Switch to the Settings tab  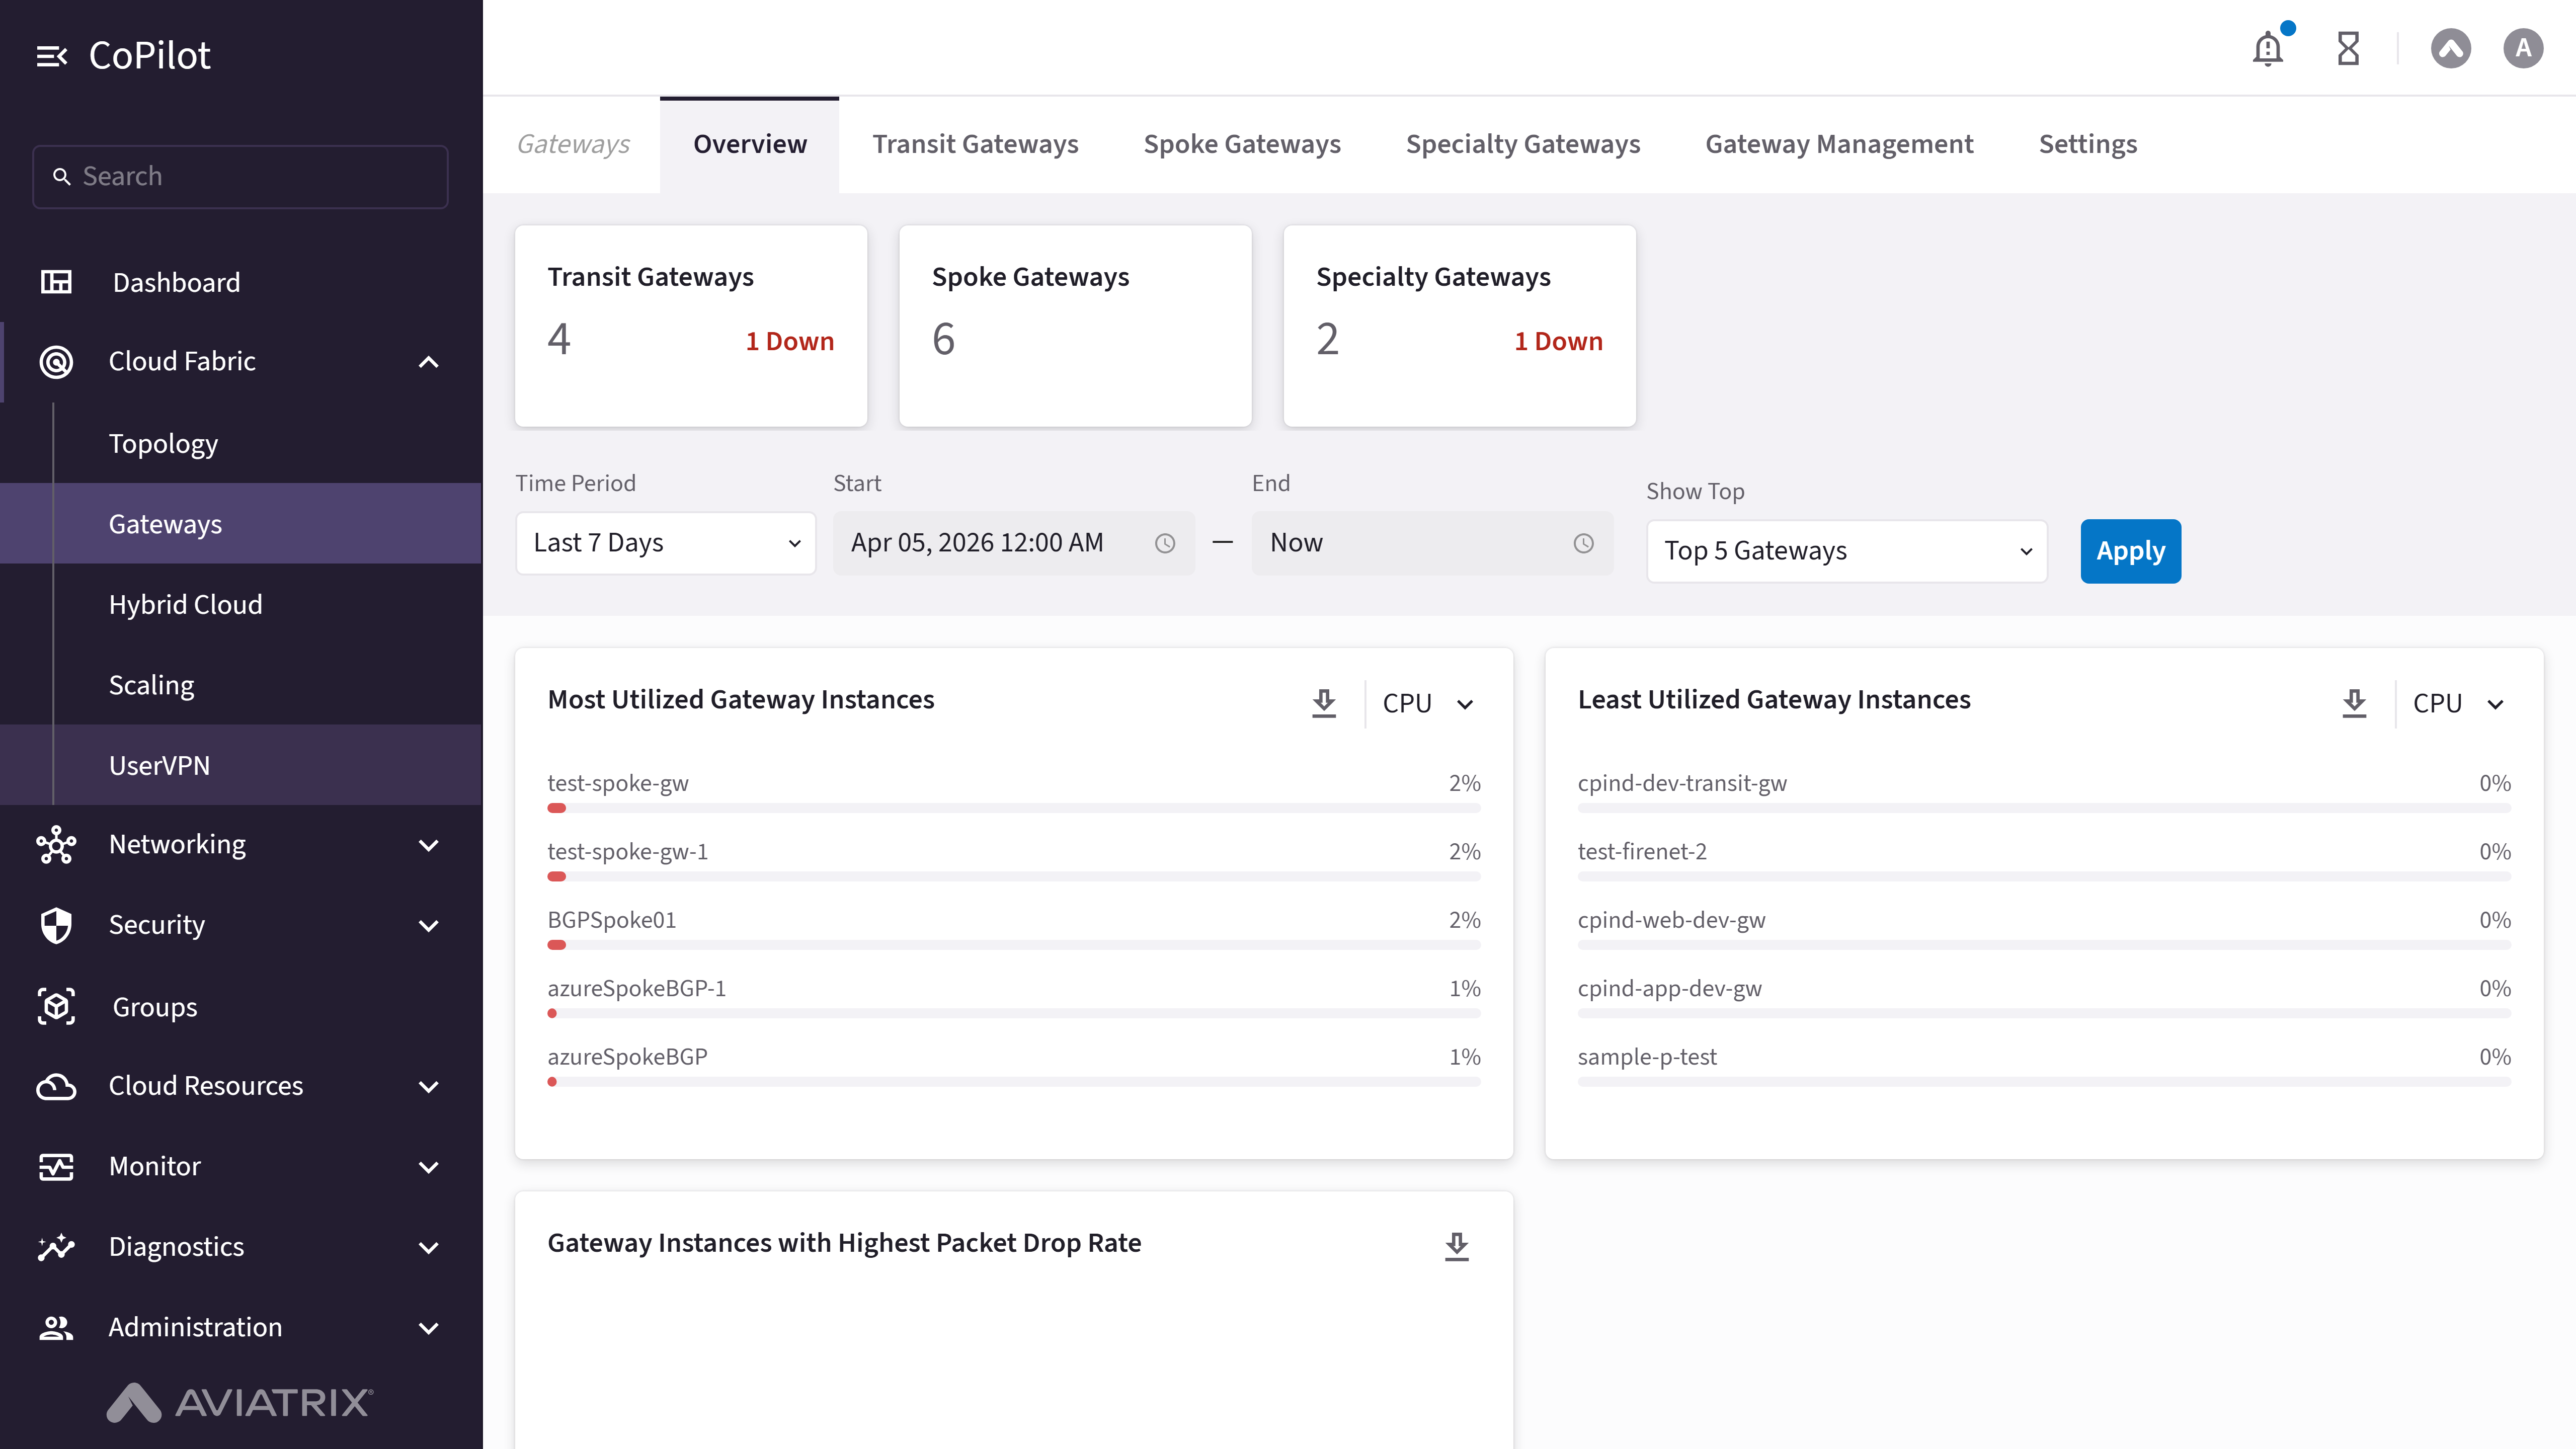tap(2088, 144)
